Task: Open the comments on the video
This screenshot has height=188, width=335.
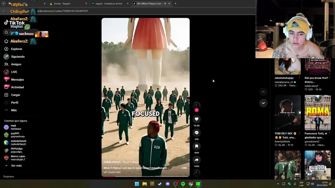Action: pyautogui.click(x=197, y=133)
